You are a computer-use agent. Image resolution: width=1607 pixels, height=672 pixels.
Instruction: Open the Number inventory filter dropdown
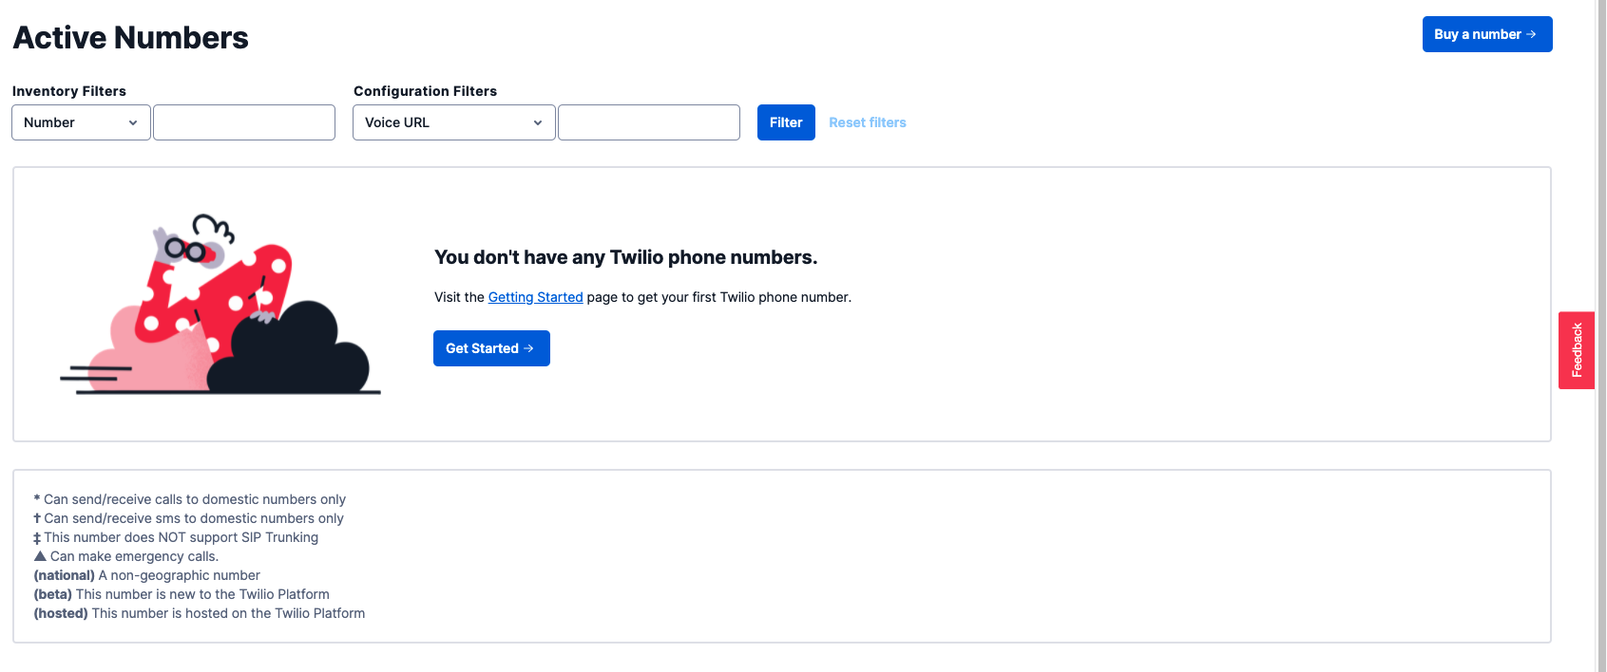pos(81,122)
